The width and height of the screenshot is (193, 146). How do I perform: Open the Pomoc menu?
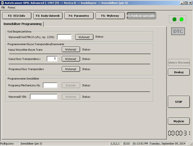pyautogui.click(x=12, y=8)
